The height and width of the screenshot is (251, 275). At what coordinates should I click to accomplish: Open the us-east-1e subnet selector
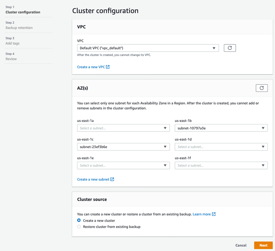[x=123, y=166]
